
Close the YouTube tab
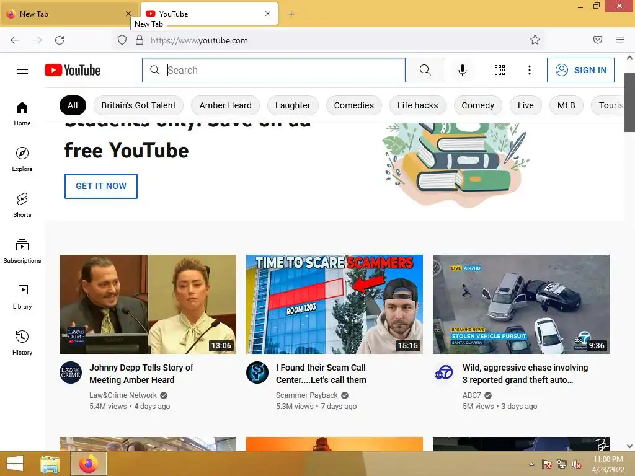click(268, 14)
